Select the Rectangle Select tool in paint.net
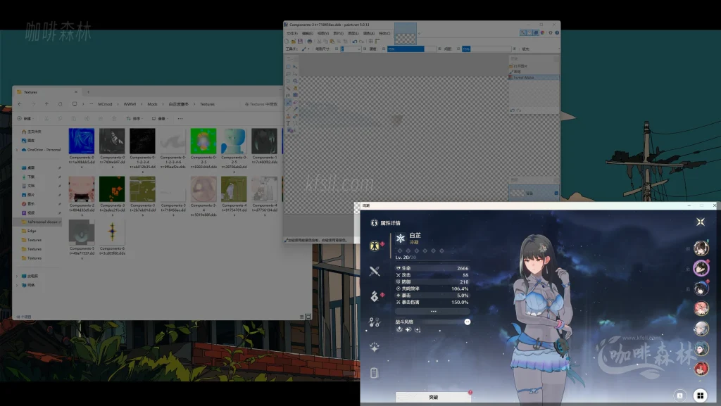Image resolution: width=721 pixels, height=406 pixels. click(x=288, y=66)
